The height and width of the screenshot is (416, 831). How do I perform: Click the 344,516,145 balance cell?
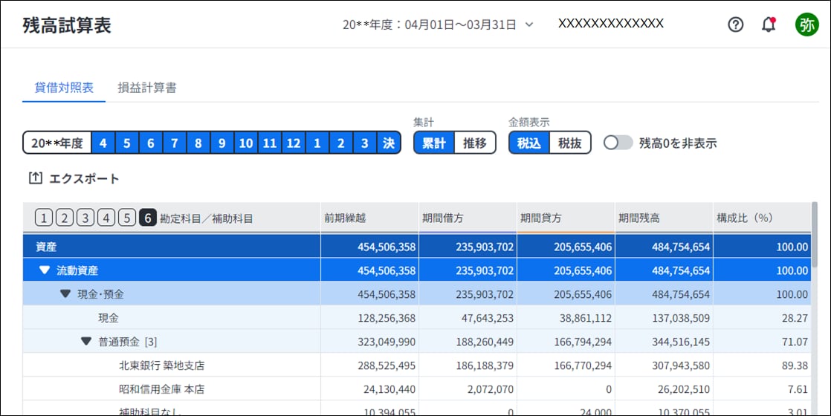664,342
